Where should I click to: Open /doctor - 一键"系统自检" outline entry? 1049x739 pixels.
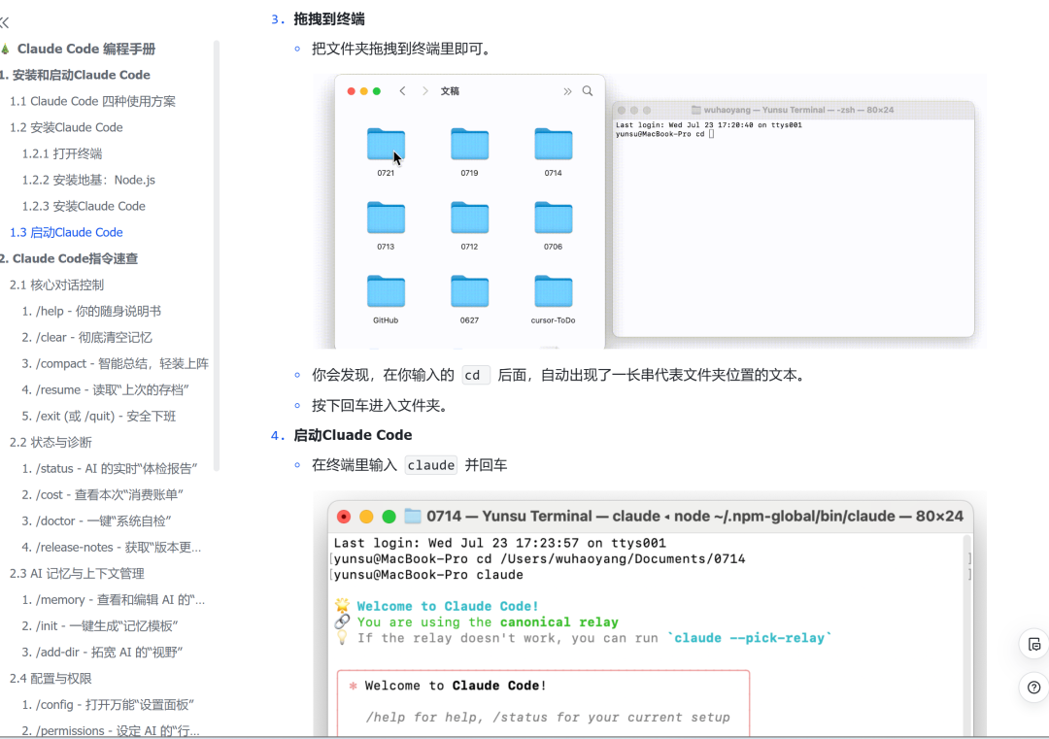(96, 521)
